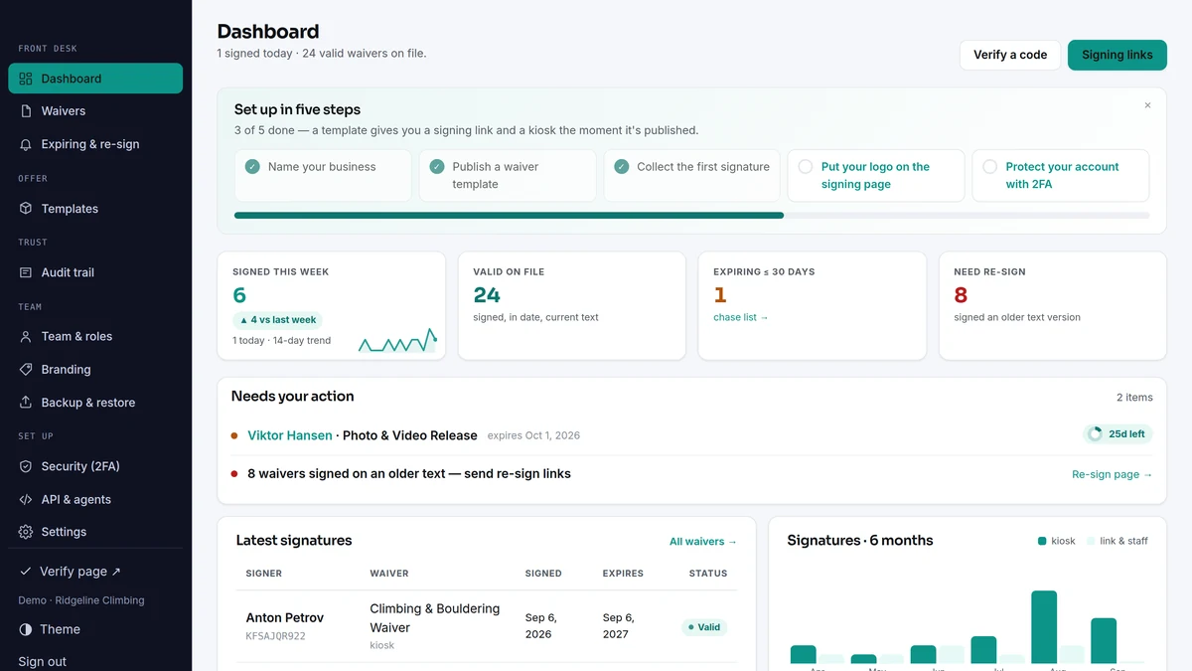1192x671 pixels.
Task: Click the Valid on file count 24
Action: tap(487, 295)
